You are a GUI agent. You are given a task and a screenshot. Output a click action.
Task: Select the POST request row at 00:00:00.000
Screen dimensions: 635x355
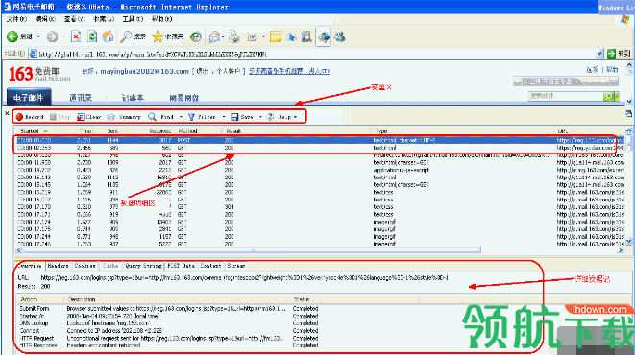pos(320,140)
